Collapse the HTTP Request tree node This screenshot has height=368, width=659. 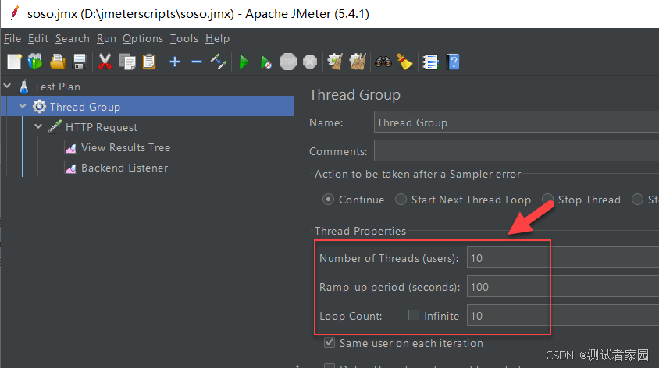tap(38, 126)
